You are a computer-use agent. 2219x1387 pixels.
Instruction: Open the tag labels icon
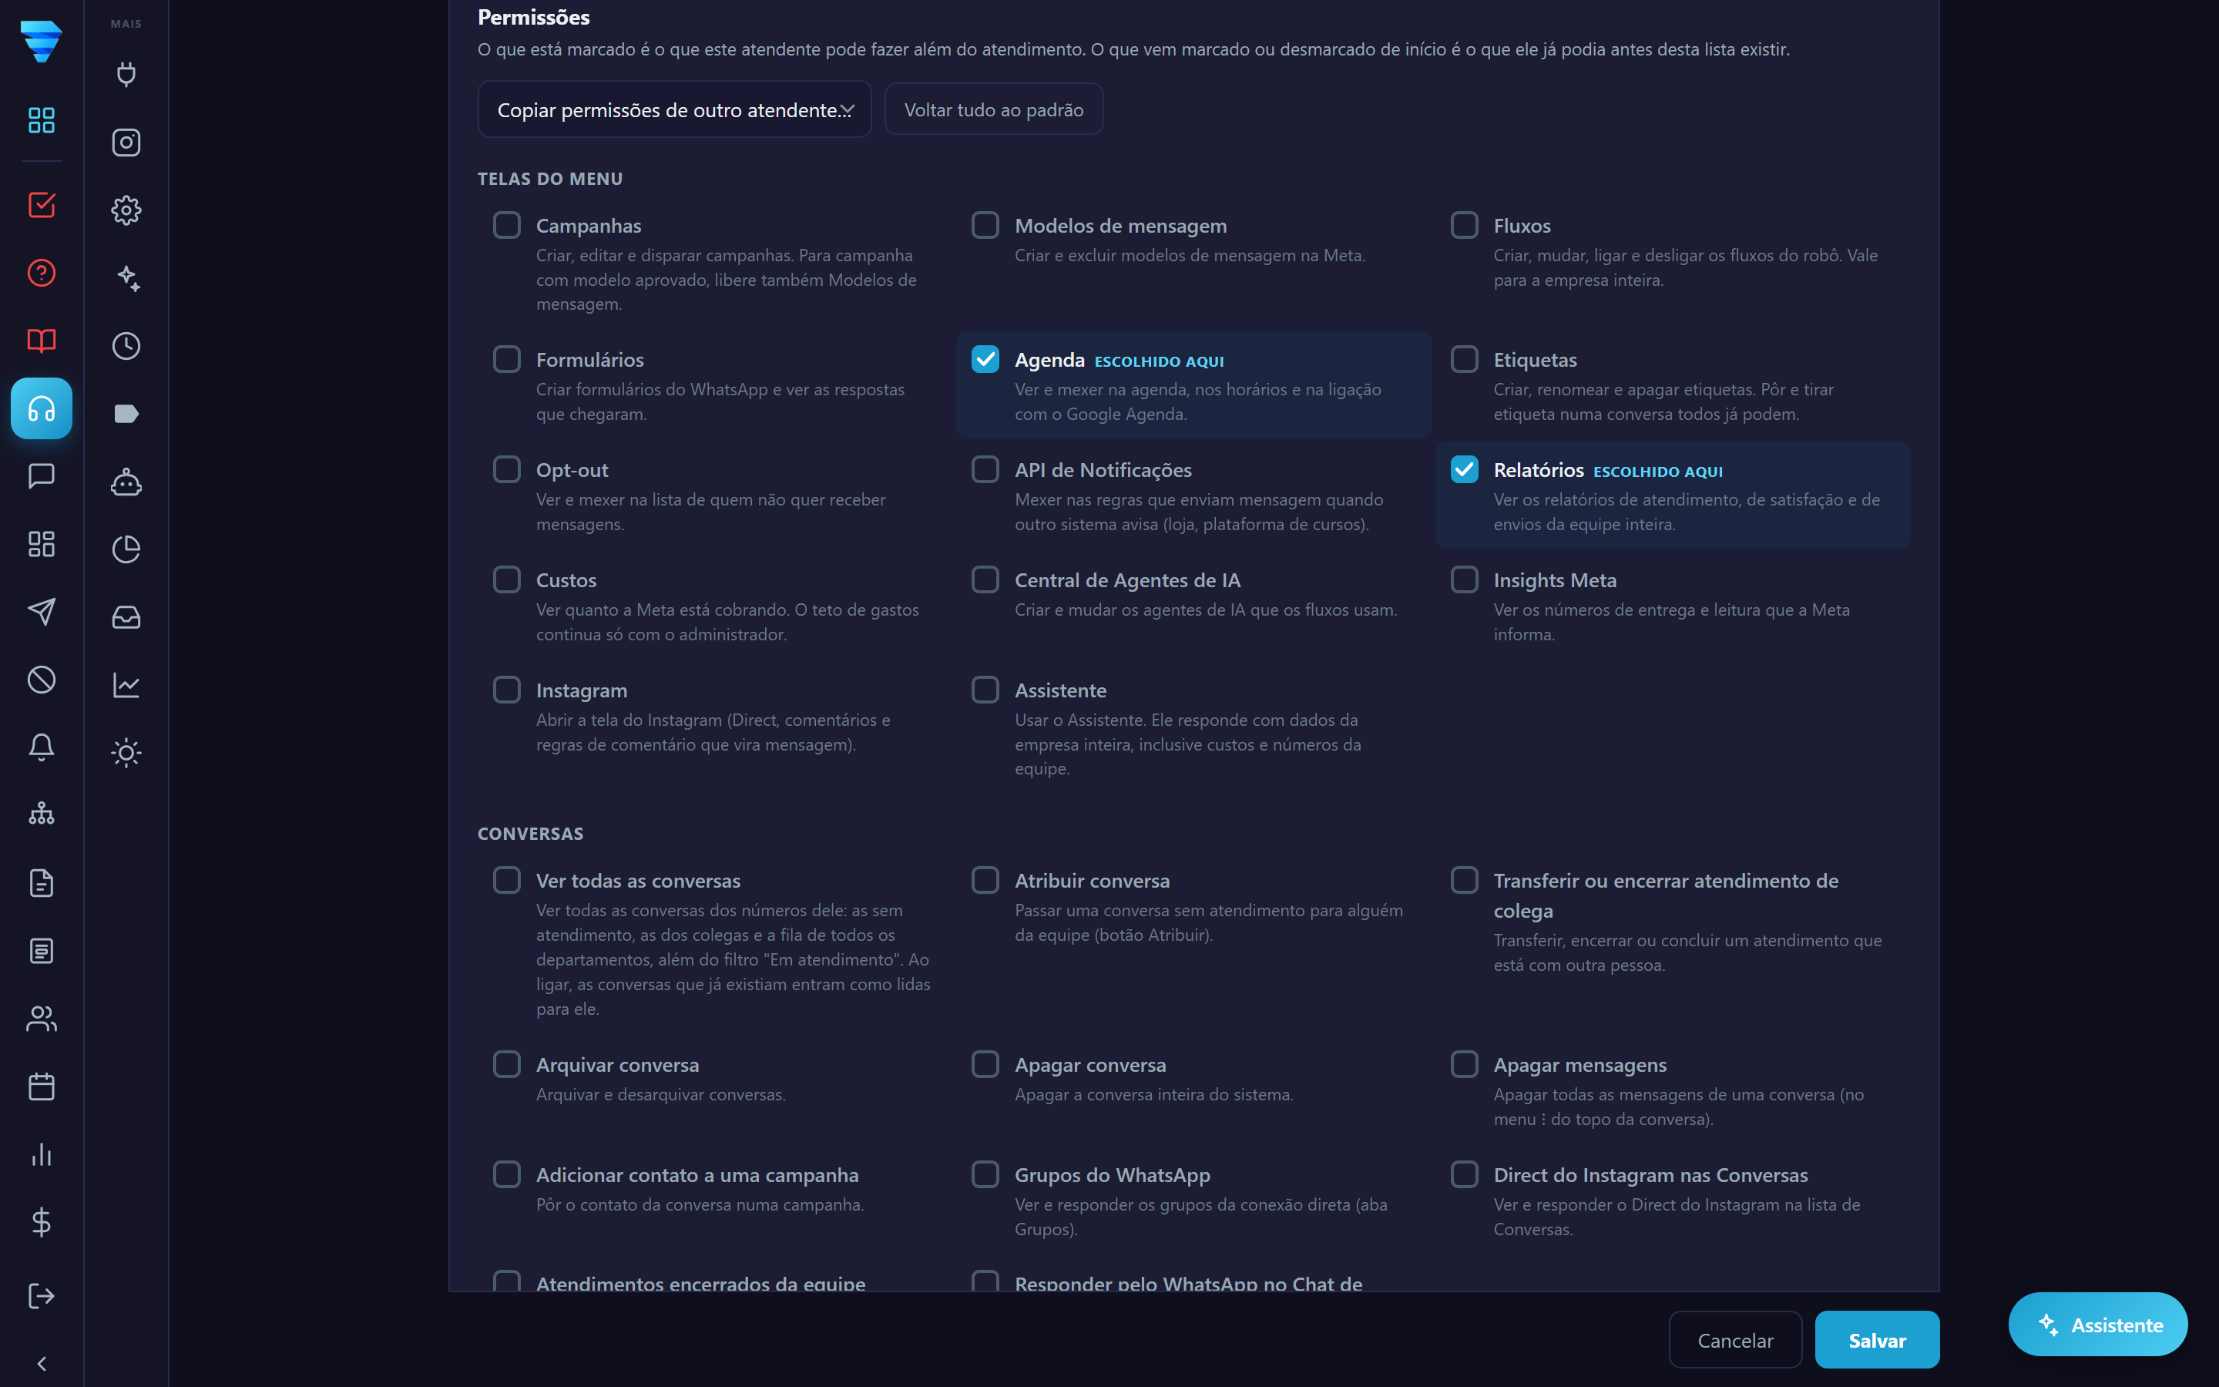pyautogui.click(x=126, y=414)
